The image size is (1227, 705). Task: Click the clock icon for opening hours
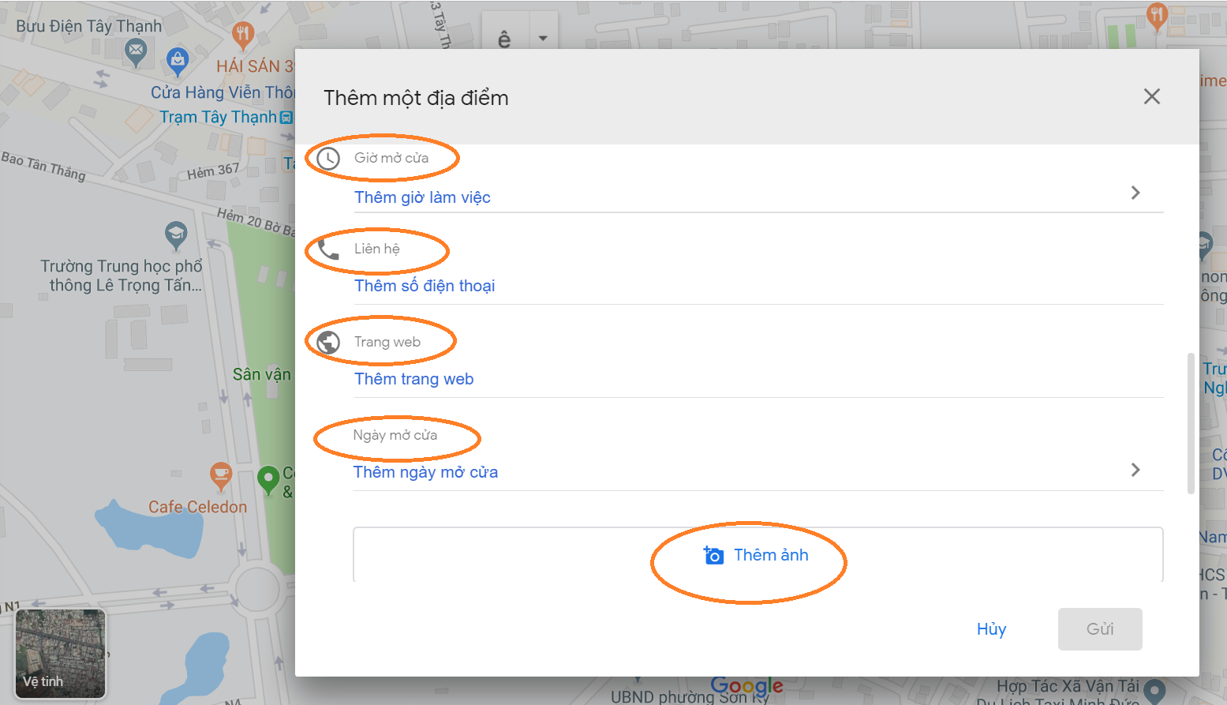(x=328, y=159)
